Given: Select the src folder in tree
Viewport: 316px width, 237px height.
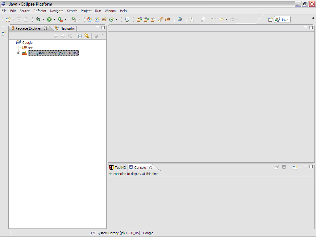Looking at the screenshot, I should tap(30, 48).
